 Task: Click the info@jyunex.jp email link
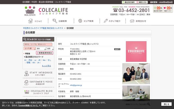coord(76,85)
